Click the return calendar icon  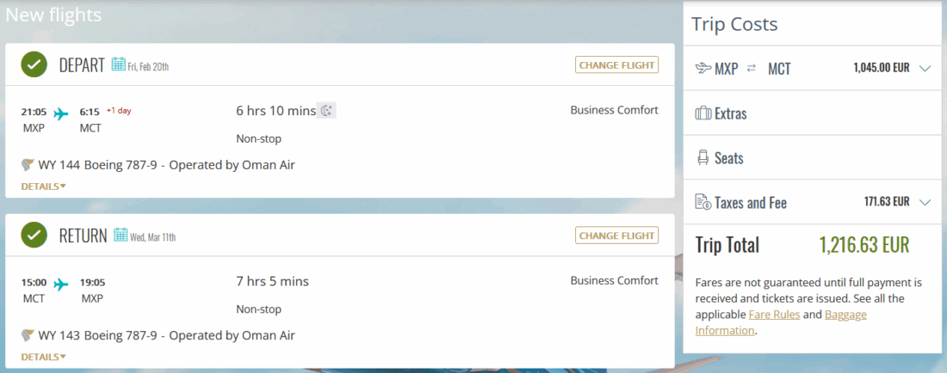[121, 235]
